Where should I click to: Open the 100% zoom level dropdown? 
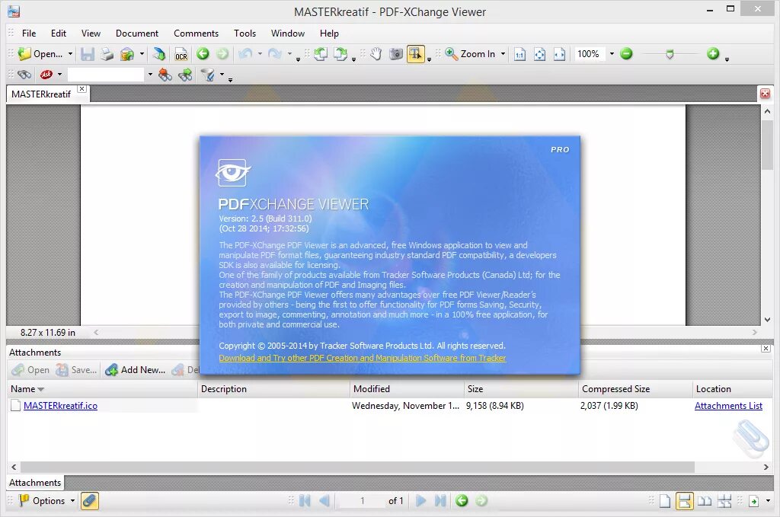(x=612, y=54)
